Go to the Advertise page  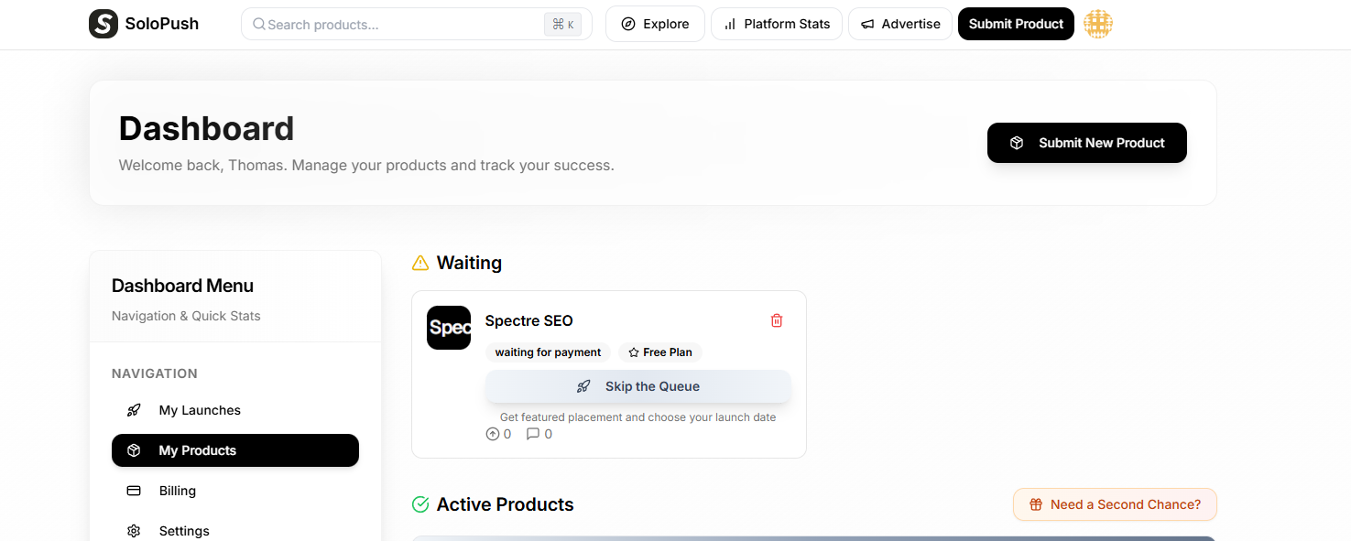click(900, 24)
